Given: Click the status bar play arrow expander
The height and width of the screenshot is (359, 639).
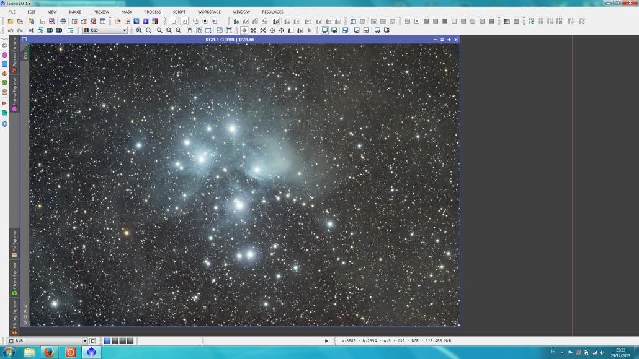Looking at the screenshot, I should point(326,341).
